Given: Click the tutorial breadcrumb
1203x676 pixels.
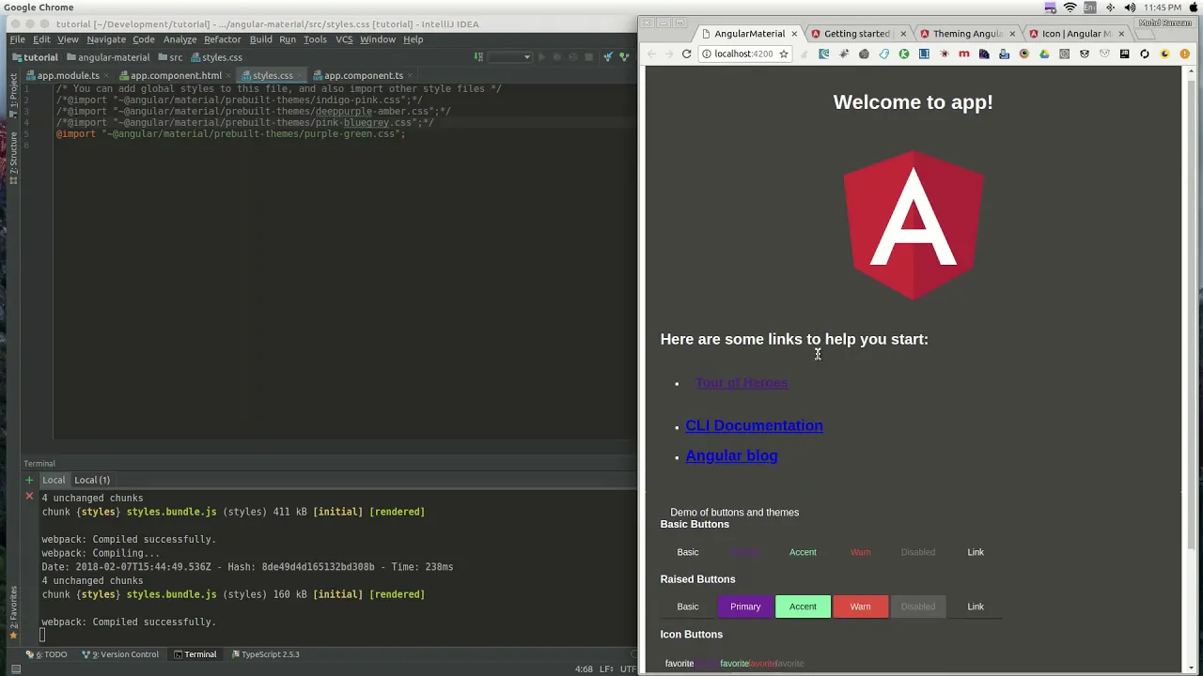Looking at the screenshot, I should pos(35,57).
